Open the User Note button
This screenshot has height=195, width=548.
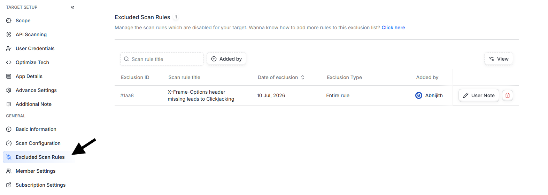point(479,95)
